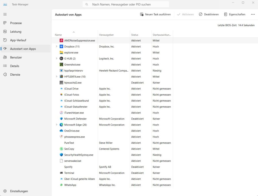This screenshot has width=258, height=196.
Task: Click Neuen Task ausführen button
Action: [155, 14]
